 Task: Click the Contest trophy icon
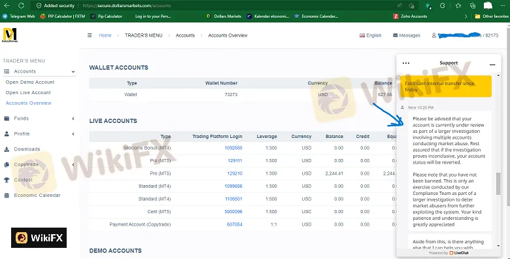coord(7,180)
